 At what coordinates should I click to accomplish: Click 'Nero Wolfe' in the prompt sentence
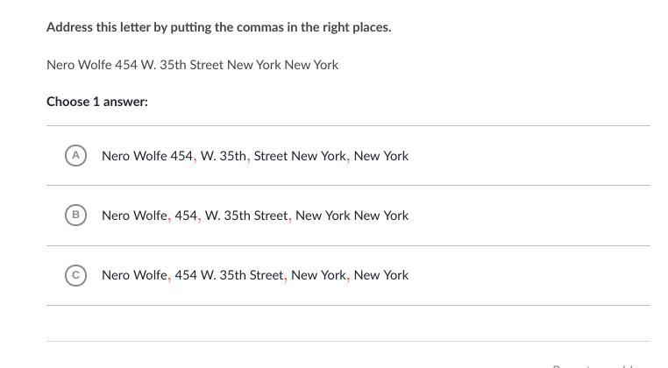coord(79,65)
